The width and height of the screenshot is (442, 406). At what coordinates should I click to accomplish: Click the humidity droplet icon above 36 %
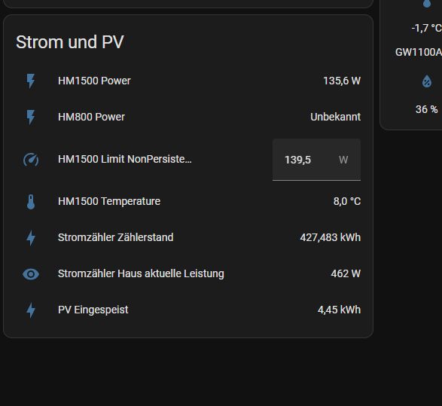(427, 81)
